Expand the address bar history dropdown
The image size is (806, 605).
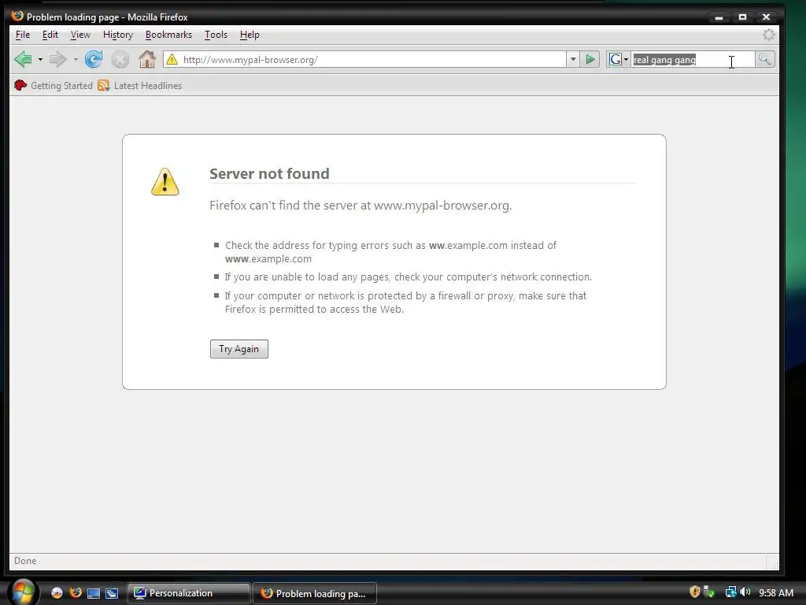[573, 60]
